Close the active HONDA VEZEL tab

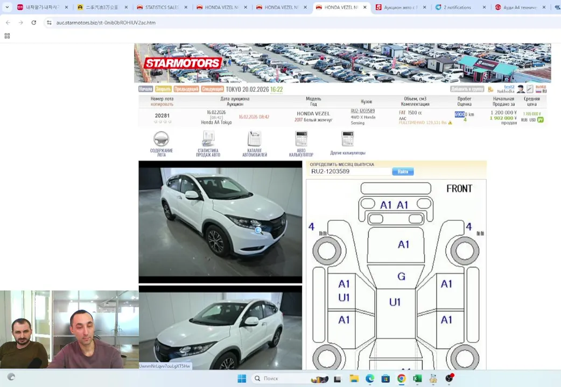[364, 7]
